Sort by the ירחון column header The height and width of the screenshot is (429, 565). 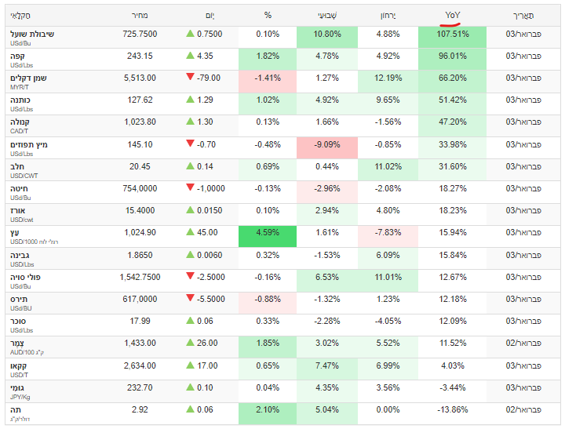coord(388,15)
